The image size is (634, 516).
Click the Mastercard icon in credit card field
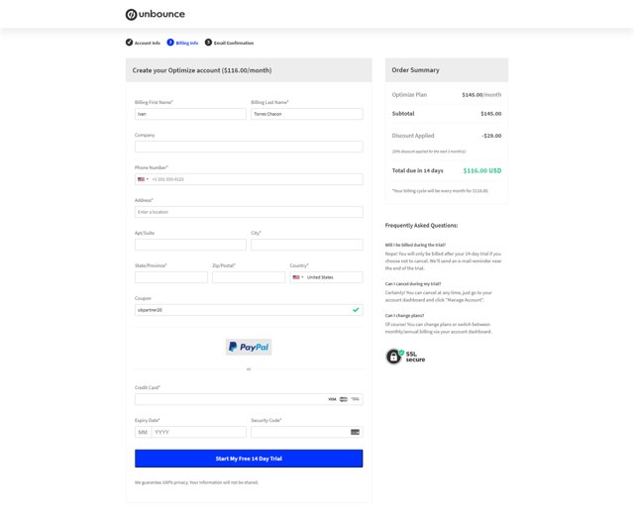point(344,399)
